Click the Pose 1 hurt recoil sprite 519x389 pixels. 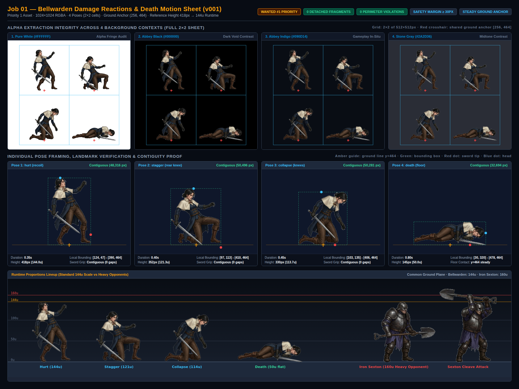(x=69, y=211)
